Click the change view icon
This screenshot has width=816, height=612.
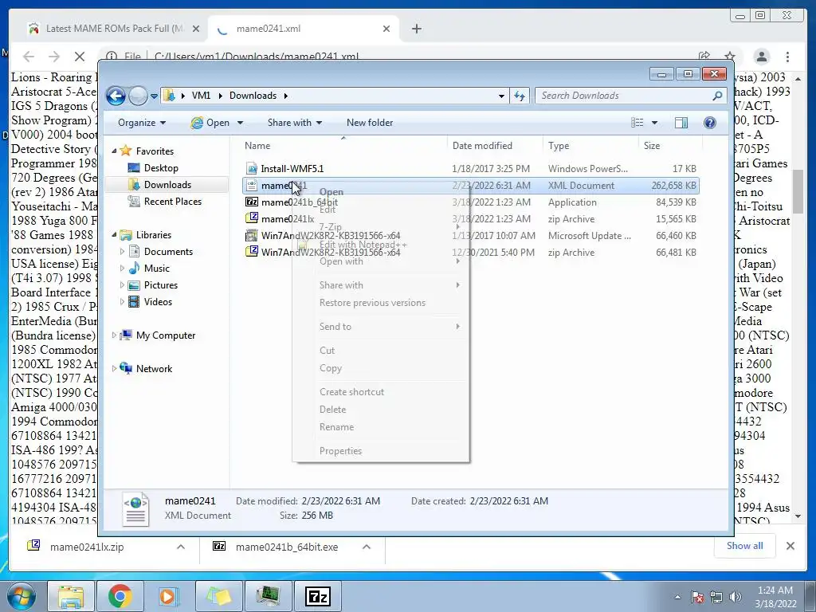637,123
